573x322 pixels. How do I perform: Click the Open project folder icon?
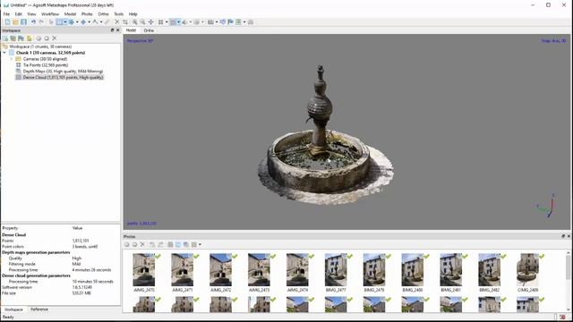16,22
